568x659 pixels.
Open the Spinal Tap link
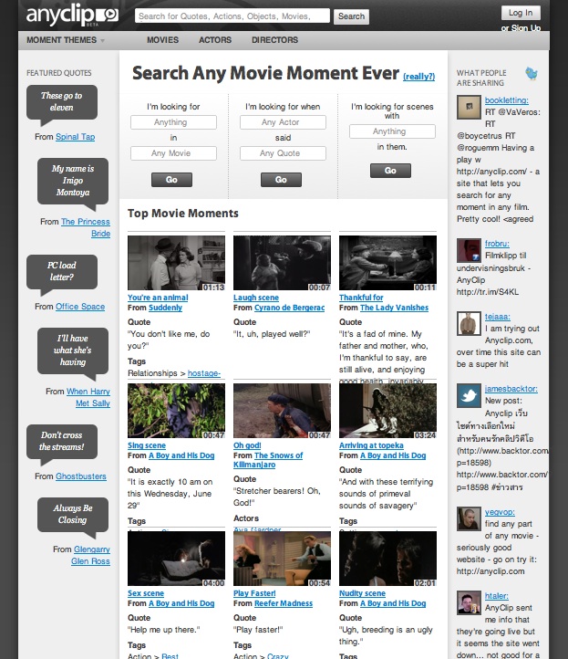[x=75, y=137]
